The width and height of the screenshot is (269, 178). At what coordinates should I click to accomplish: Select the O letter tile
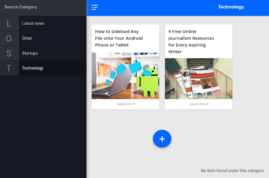9,38
